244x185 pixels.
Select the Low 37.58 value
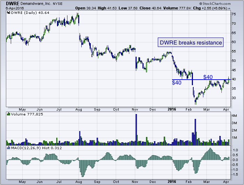[128, 8]
